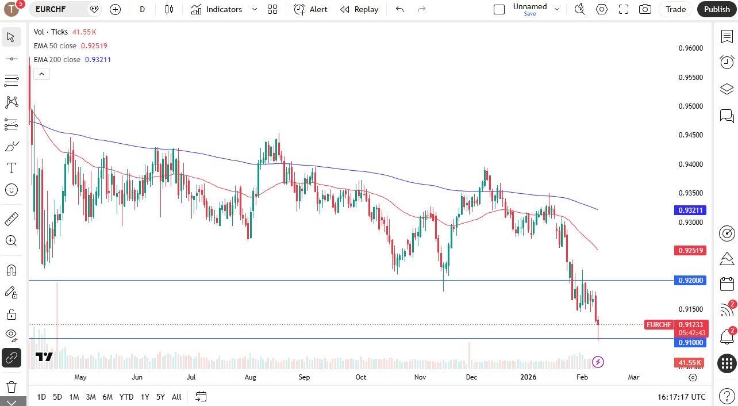Open chart settings with the gear icon
The image size is (738, 406).
point(602,9)
